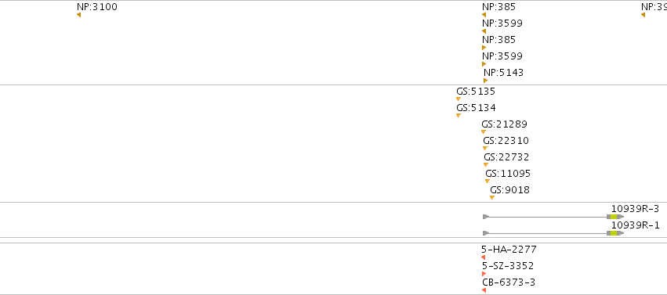Click the left-pointing NP:385 marker
667x295 pixels.
(x=484, y=15)
